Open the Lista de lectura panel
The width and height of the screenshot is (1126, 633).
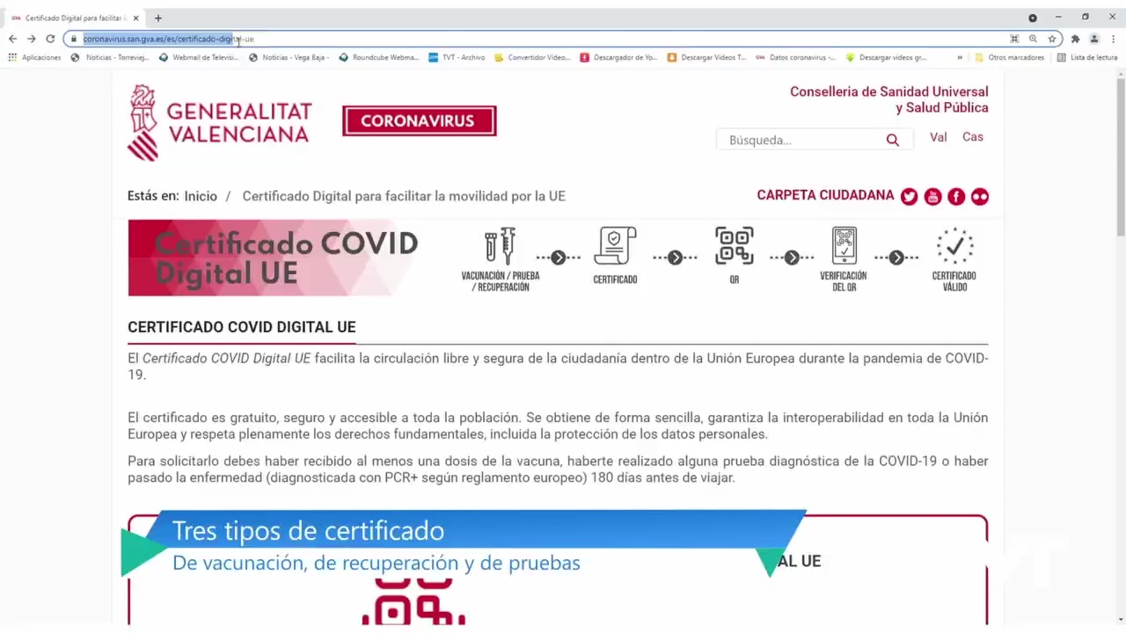pyautogui.click(x=1087, y=57)
